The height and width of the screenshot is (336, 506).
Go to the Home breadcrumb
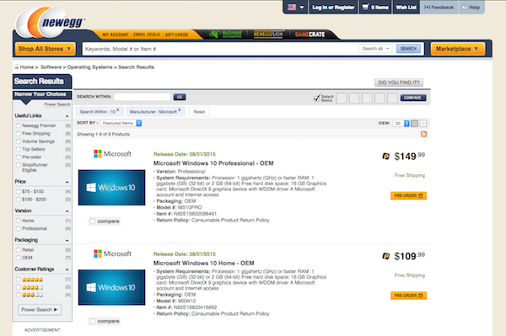click(x=26, y=67)
